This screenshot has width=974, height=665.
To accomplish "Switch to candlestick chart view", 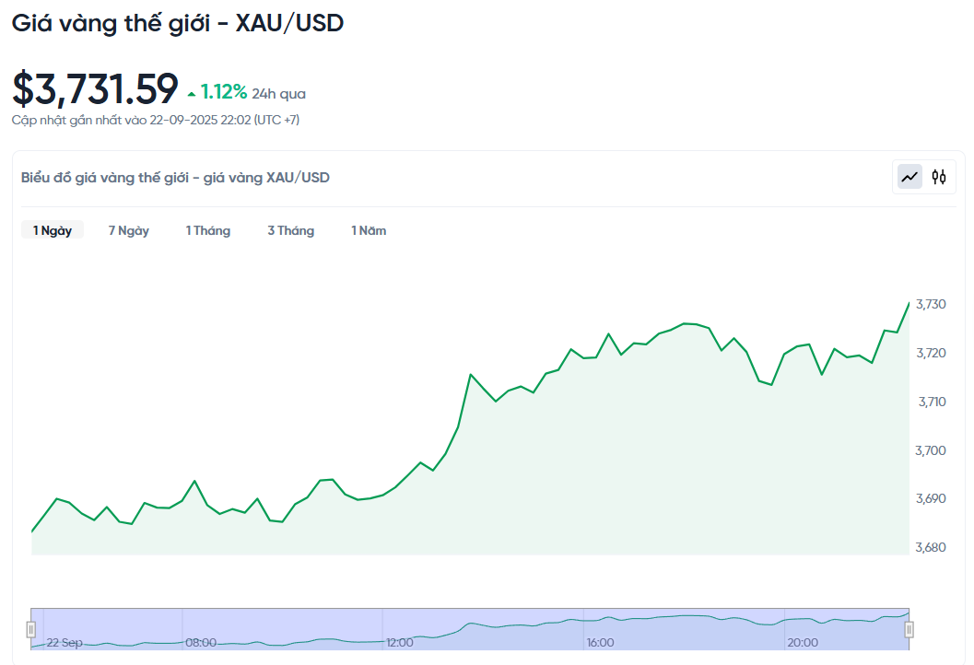I will pos(939,176).
